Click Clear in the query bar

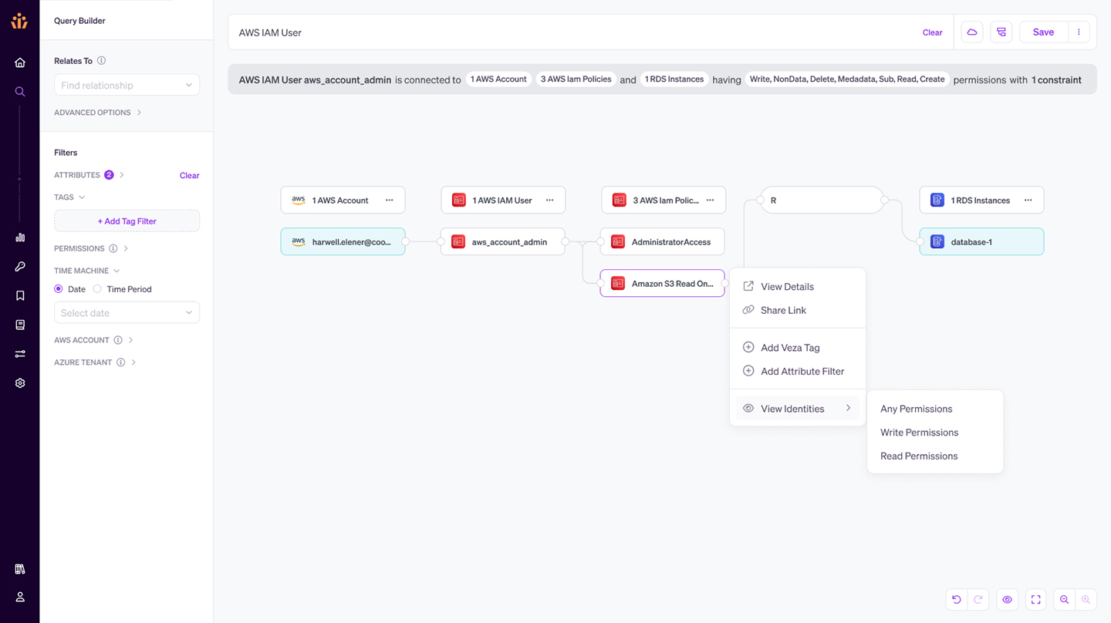tap(932, 32)
